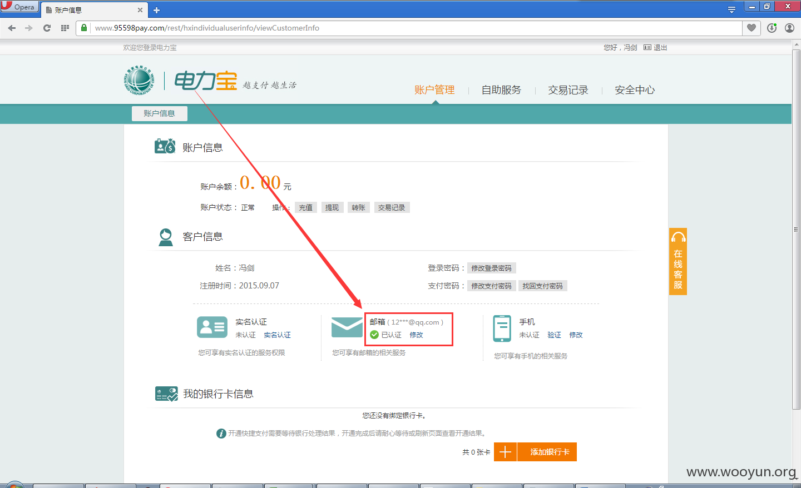
Task: Open the 交易记录 navigation tab
Action: 568,90
